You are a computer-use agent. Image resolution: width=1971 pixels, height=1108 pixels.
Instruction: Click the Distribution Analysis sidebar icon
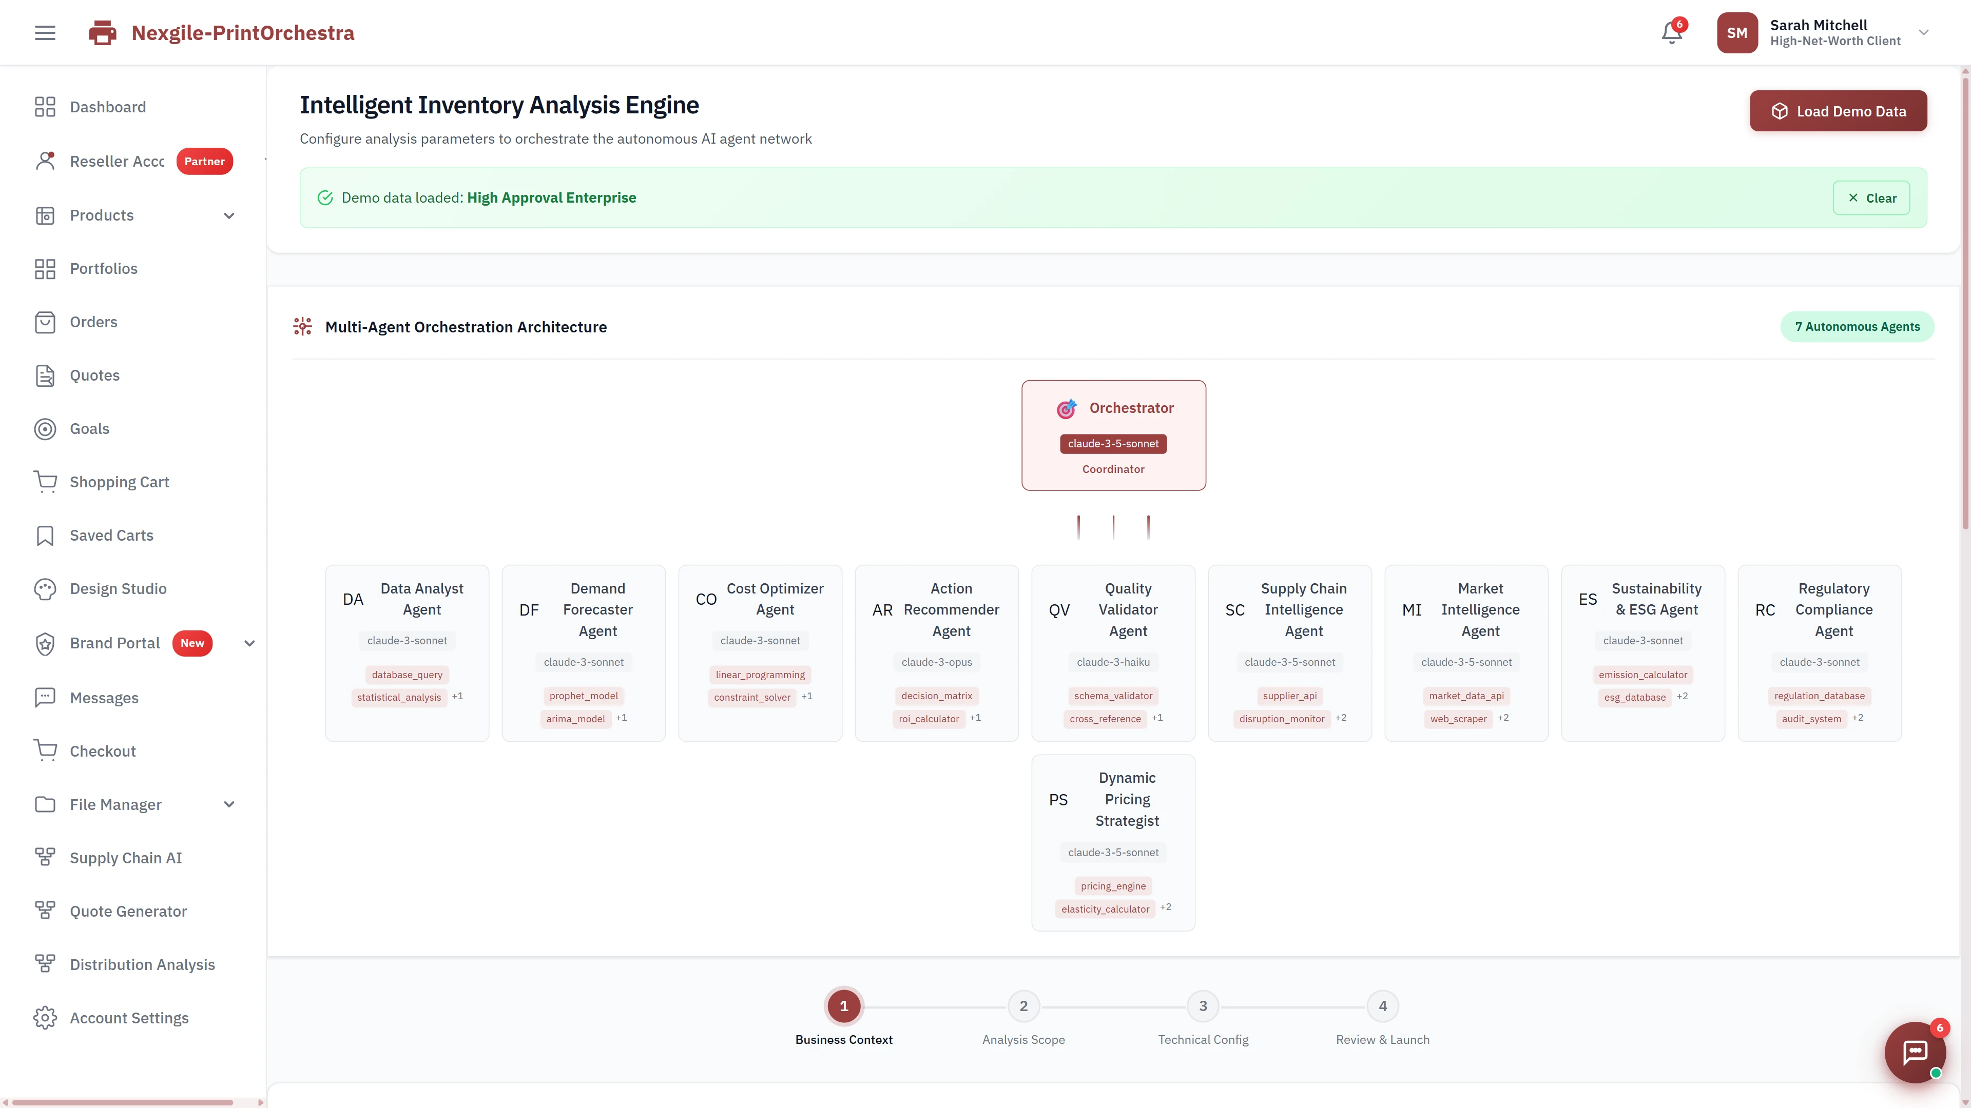(44, 964)
